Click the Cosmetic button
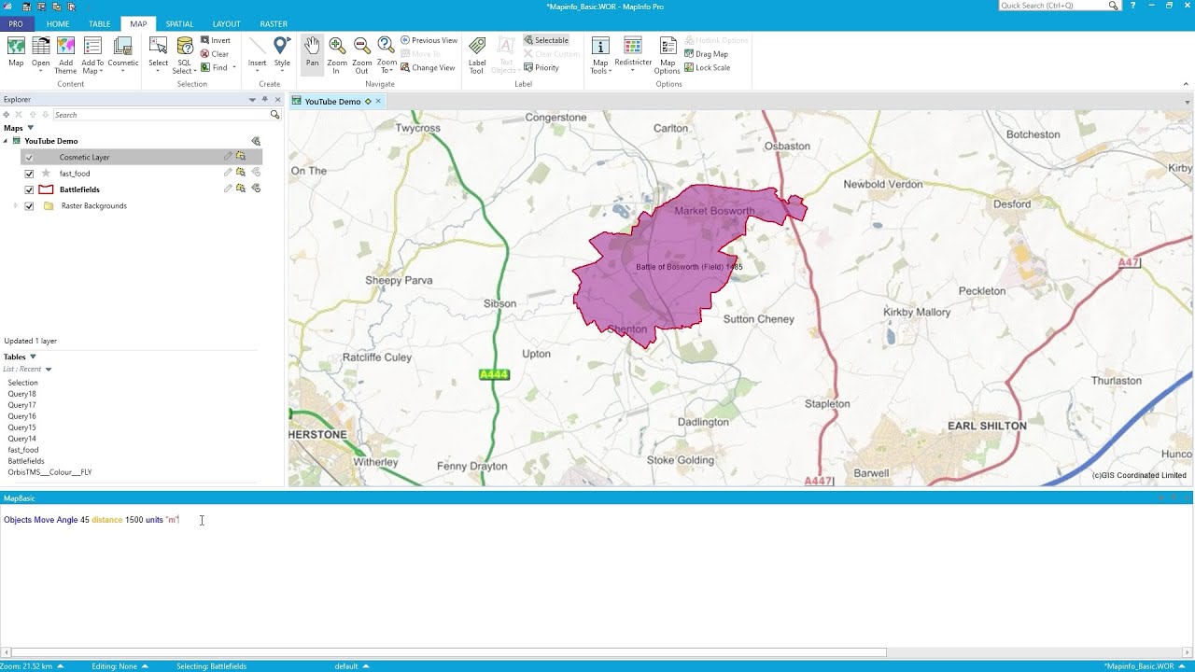 123,55
